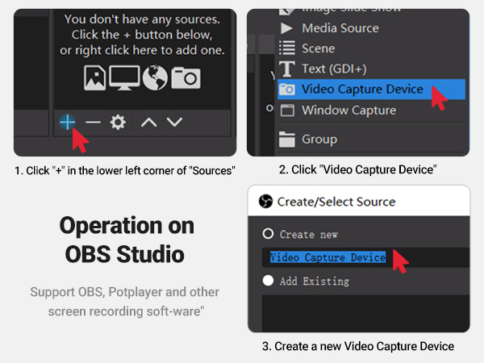
Task: Click the Video Capture Device name field
Action: tap(365, 257)
